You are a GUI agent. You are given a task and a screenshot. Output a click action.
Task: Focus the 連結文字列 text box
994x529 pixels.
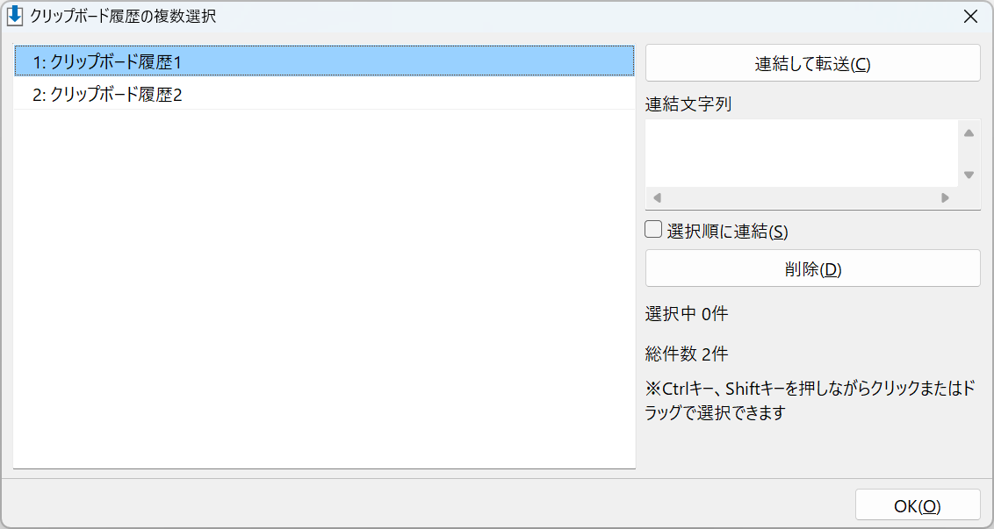(802, 153)
